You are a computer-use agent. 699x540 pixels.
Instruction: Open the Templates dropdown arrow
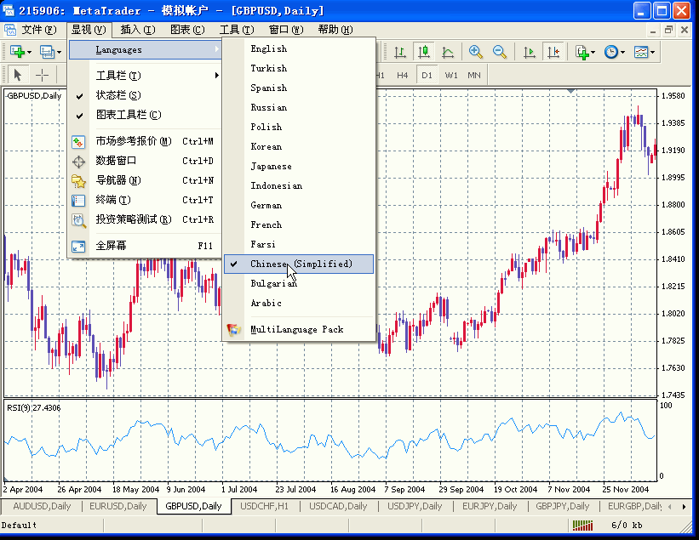point(653,53)
